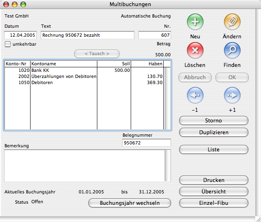Viewport: 261px width, 222px height.
Task: Click the Text field with Rechnung 950672
Action: [88, 36]
